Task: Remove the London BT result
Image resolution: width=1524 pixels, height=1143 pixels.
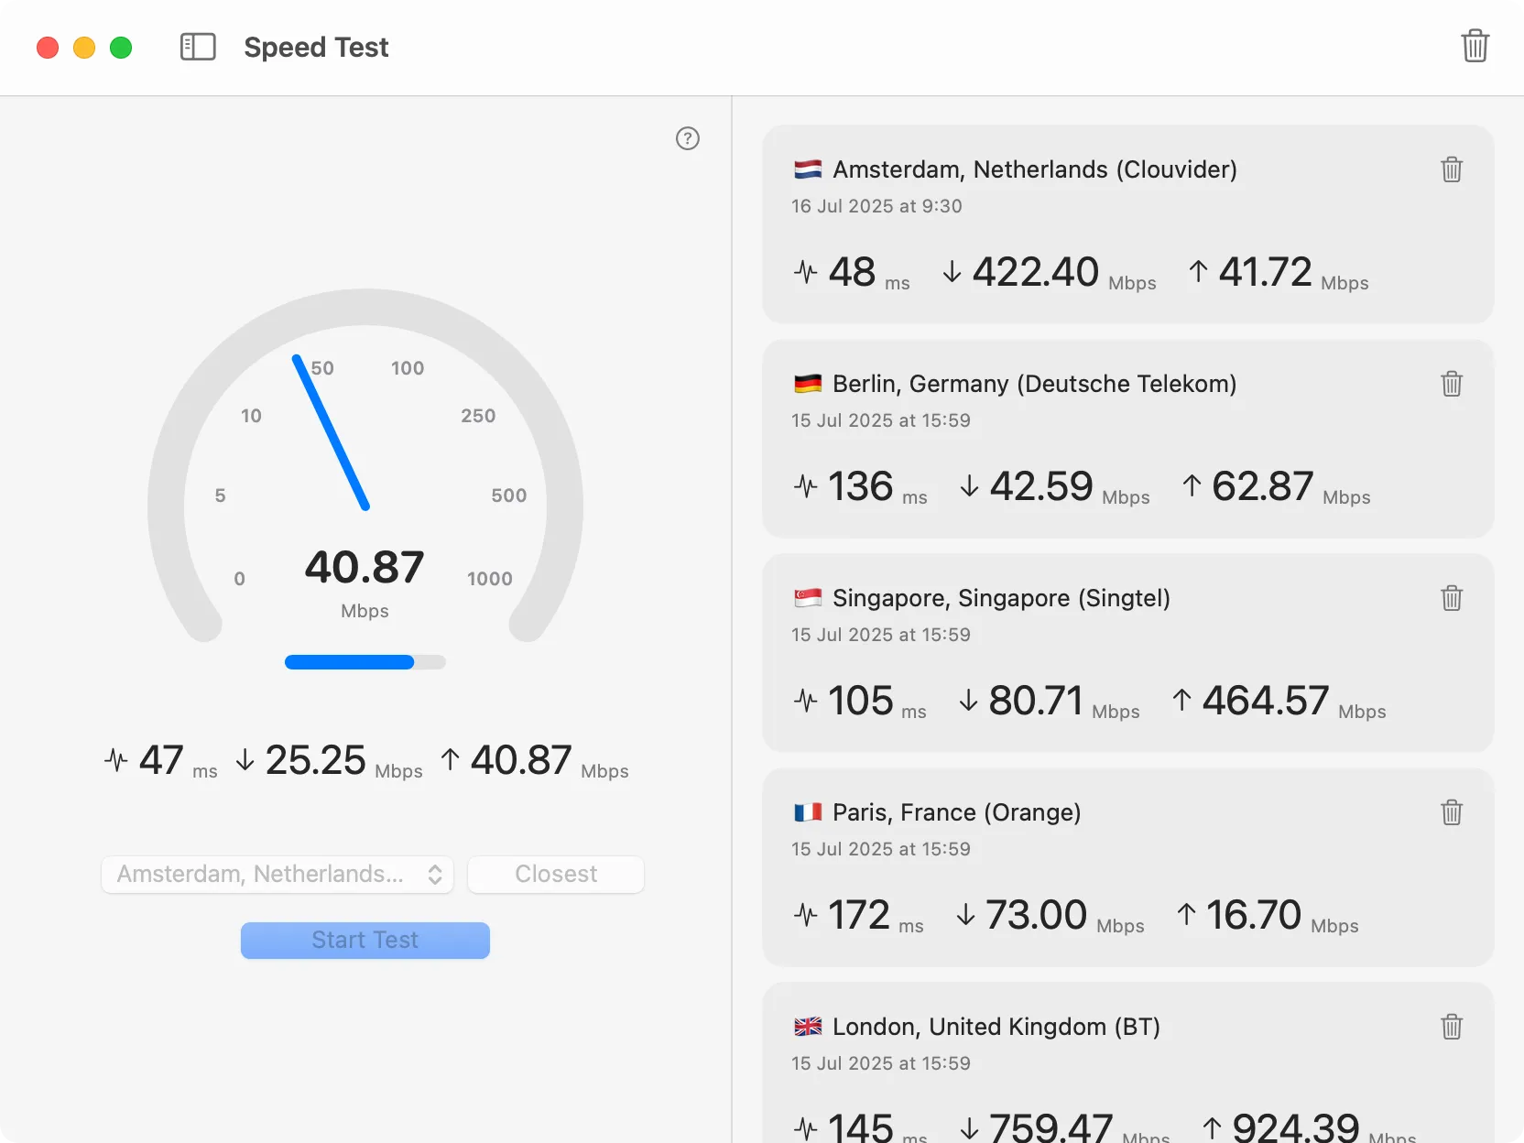Action: coord(1452,1027)
